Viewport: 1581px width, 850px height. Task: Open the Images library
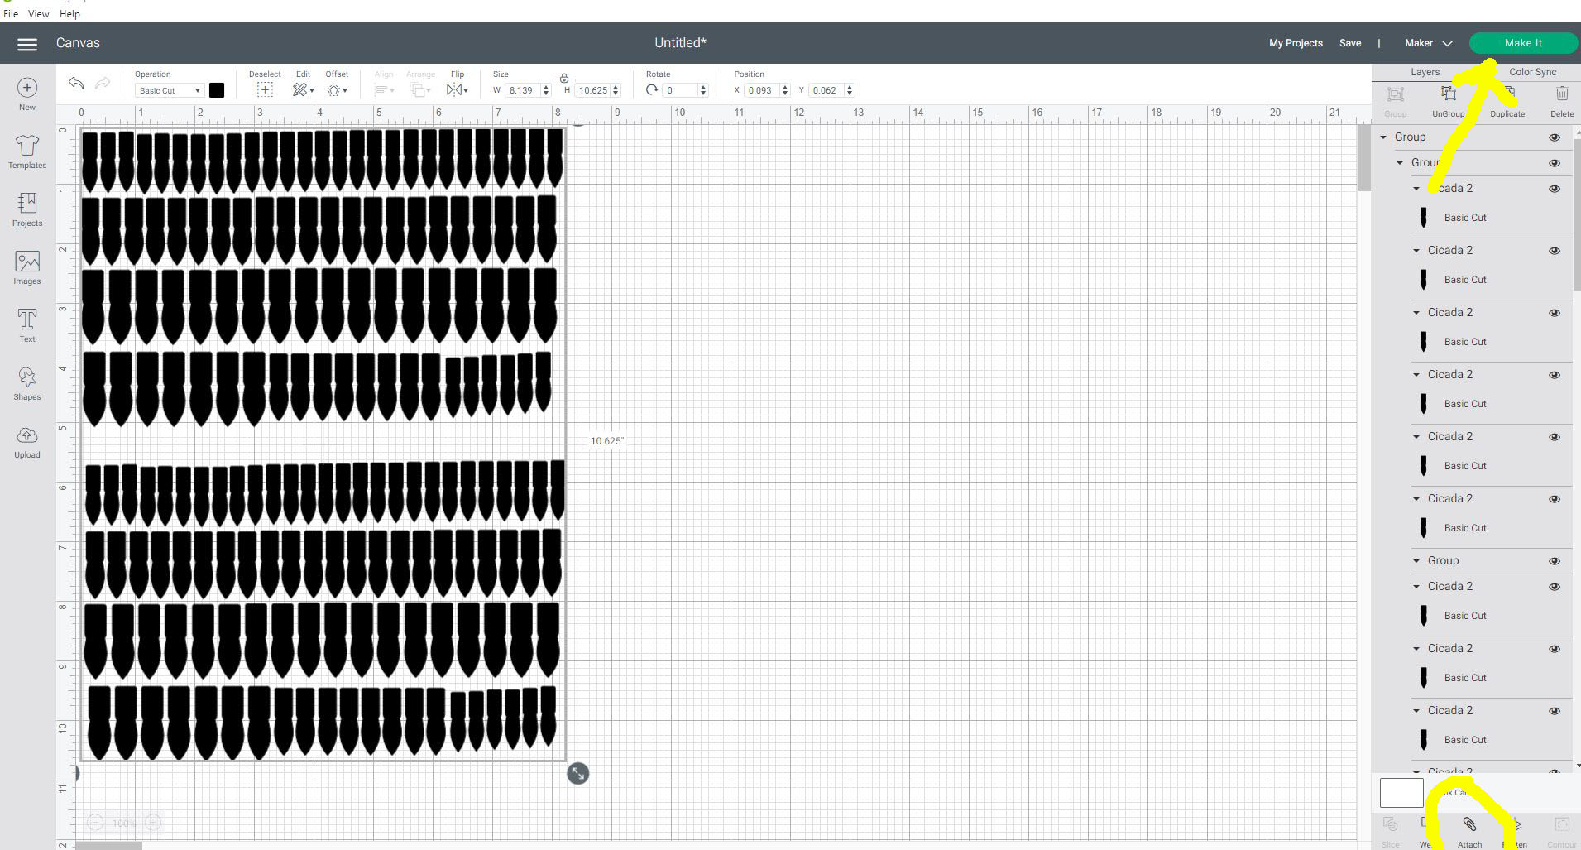(26, 267)
